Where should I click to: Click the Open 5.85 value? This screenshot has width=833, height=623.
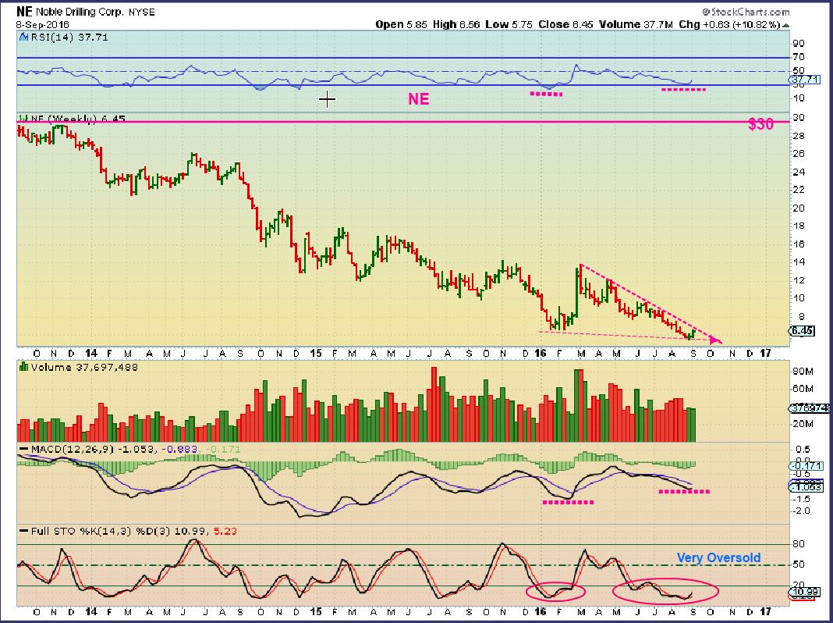point(402,24)
